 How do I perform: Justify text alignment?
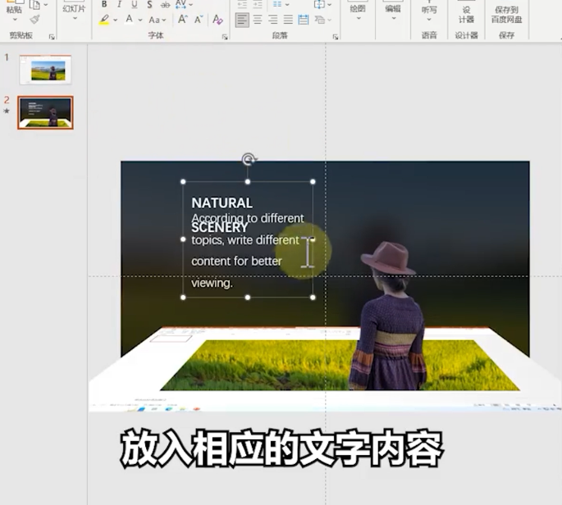[x=288, y=20]
